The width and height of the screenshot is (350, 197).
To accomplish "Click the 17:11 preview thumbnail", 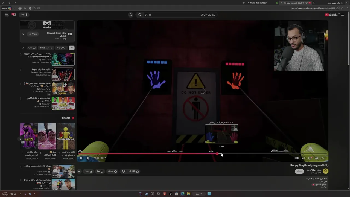I will tap(221, 134).
